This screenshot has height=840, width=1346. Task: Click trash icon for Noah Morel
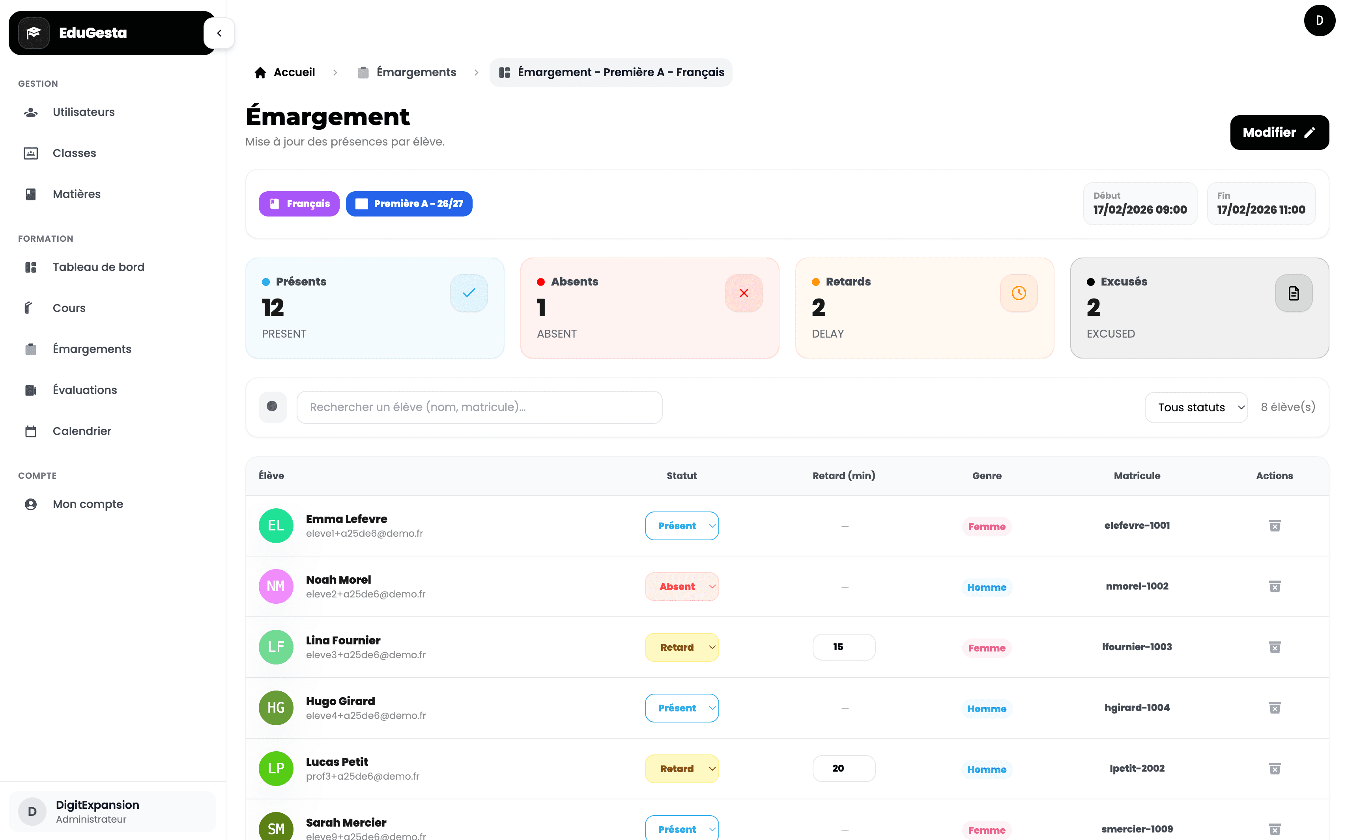(1274, 586)
